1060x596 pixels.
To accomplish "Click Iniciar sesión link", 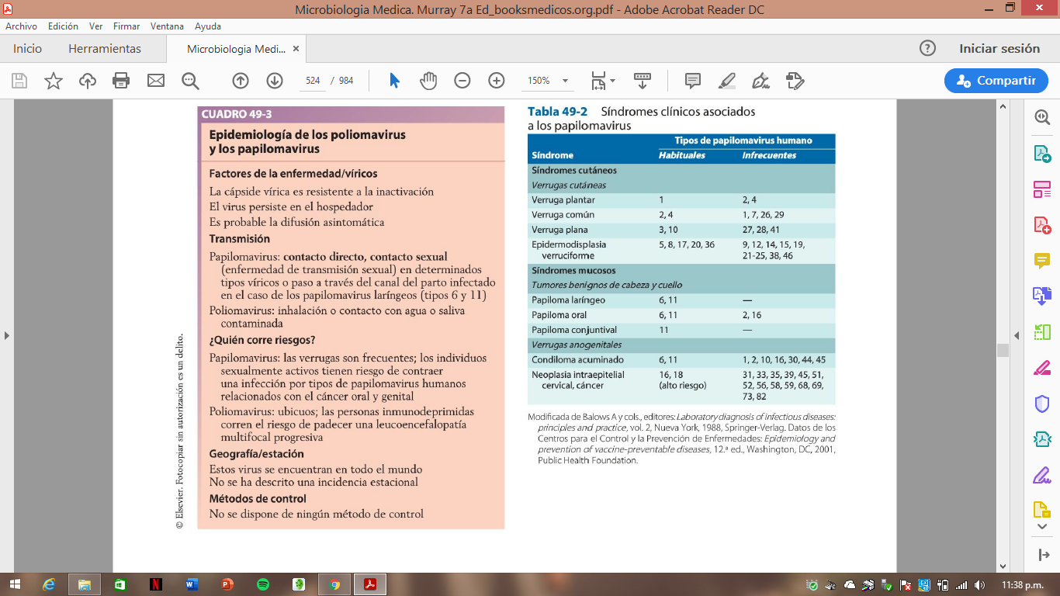I will coord(999,48).
